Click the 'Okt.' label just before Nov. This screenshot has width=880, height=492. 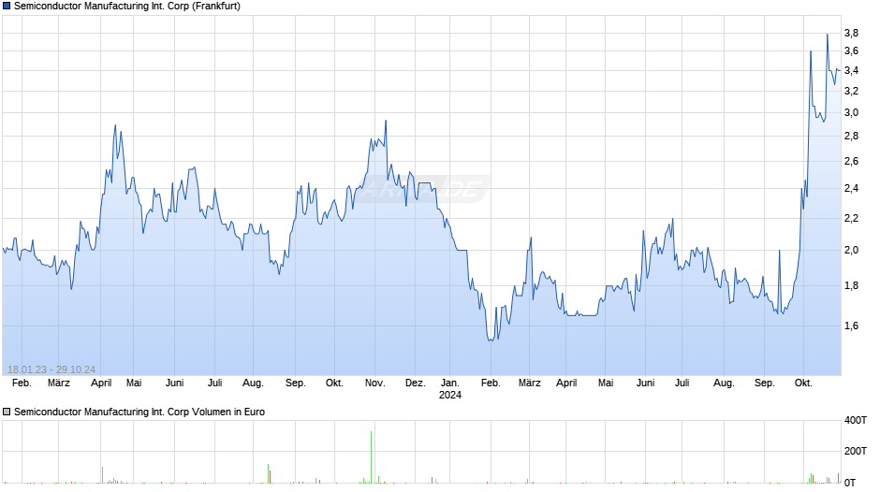pos(334,383)
